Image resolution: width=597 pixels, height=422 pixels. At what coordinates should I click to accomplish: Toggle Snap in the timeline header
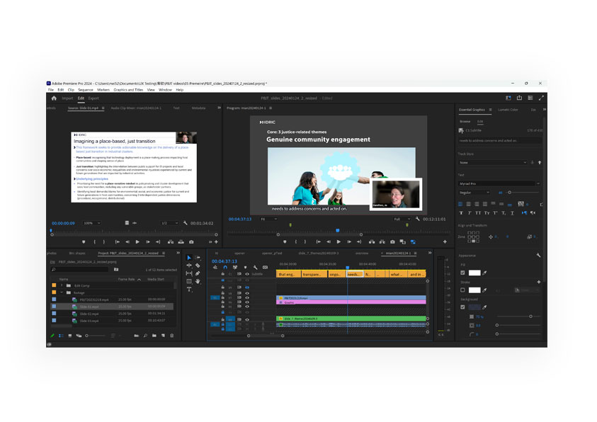coord(225,267)
